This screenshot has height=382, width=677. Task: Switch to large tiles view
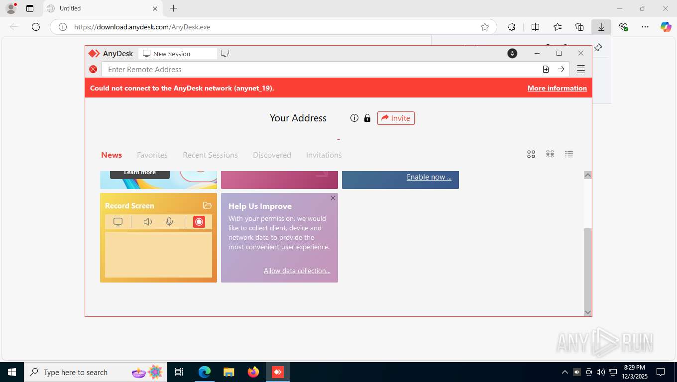coord(531,154)
